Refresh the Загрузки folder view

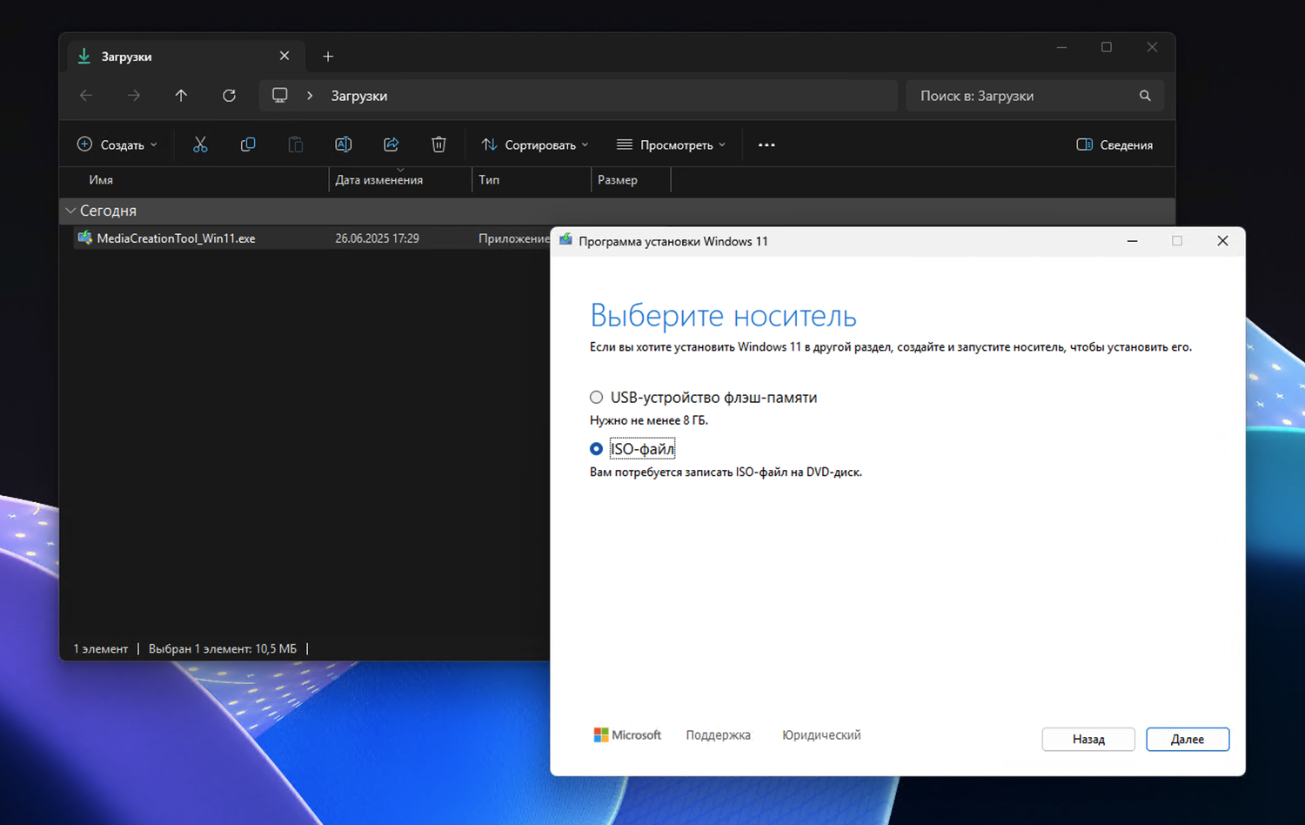point(229,96)
